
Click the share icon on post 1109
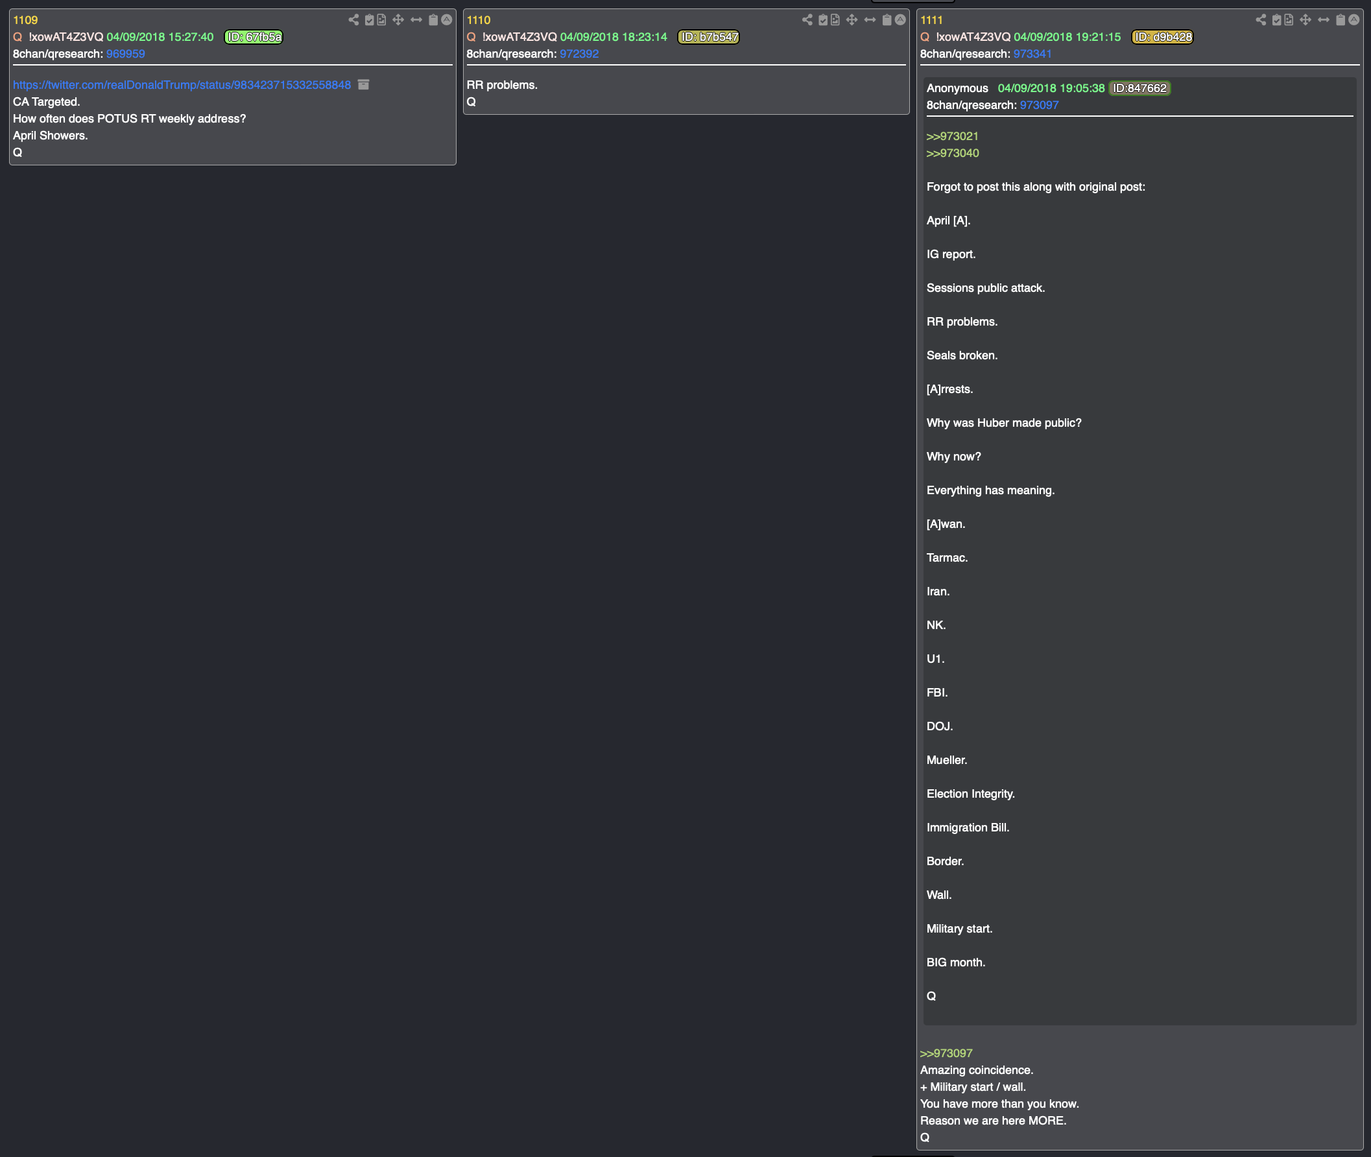[353, 19]
